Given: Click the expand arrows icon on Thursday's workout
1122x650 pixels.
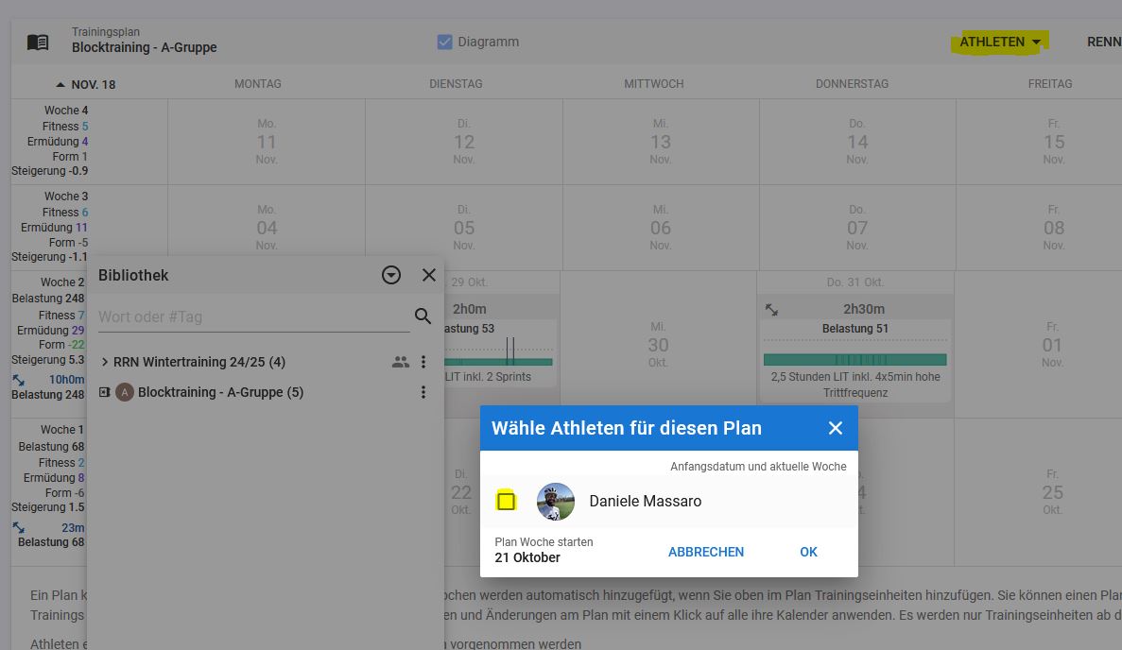Looking at the screenshot, I should pos(772,310).
